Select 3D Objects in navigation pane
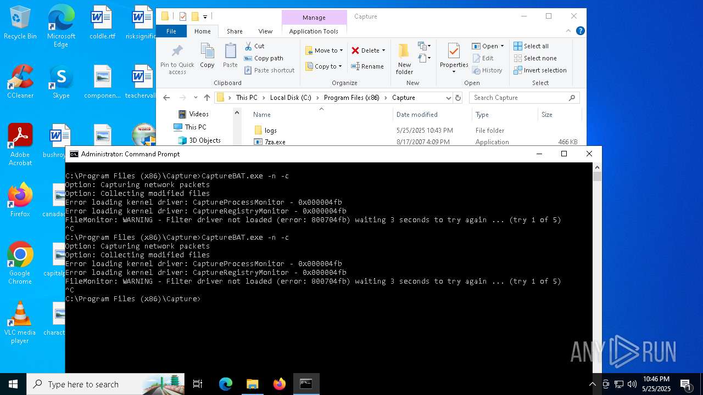Image resolution: width=703 pixels, height=395 pixels. pos(199,140)
